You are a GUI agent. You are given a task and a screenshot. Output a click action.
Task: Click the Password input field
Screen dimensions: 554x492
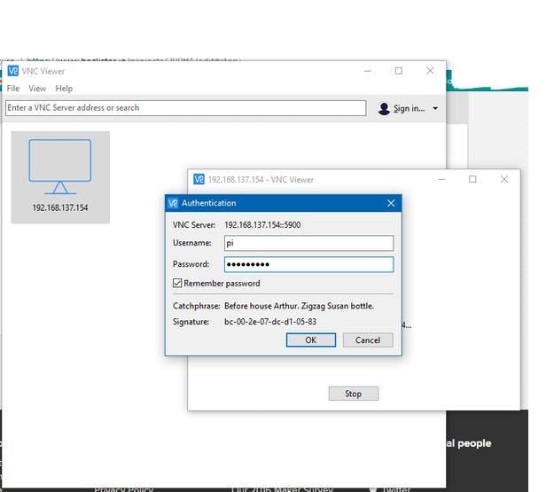308,264
